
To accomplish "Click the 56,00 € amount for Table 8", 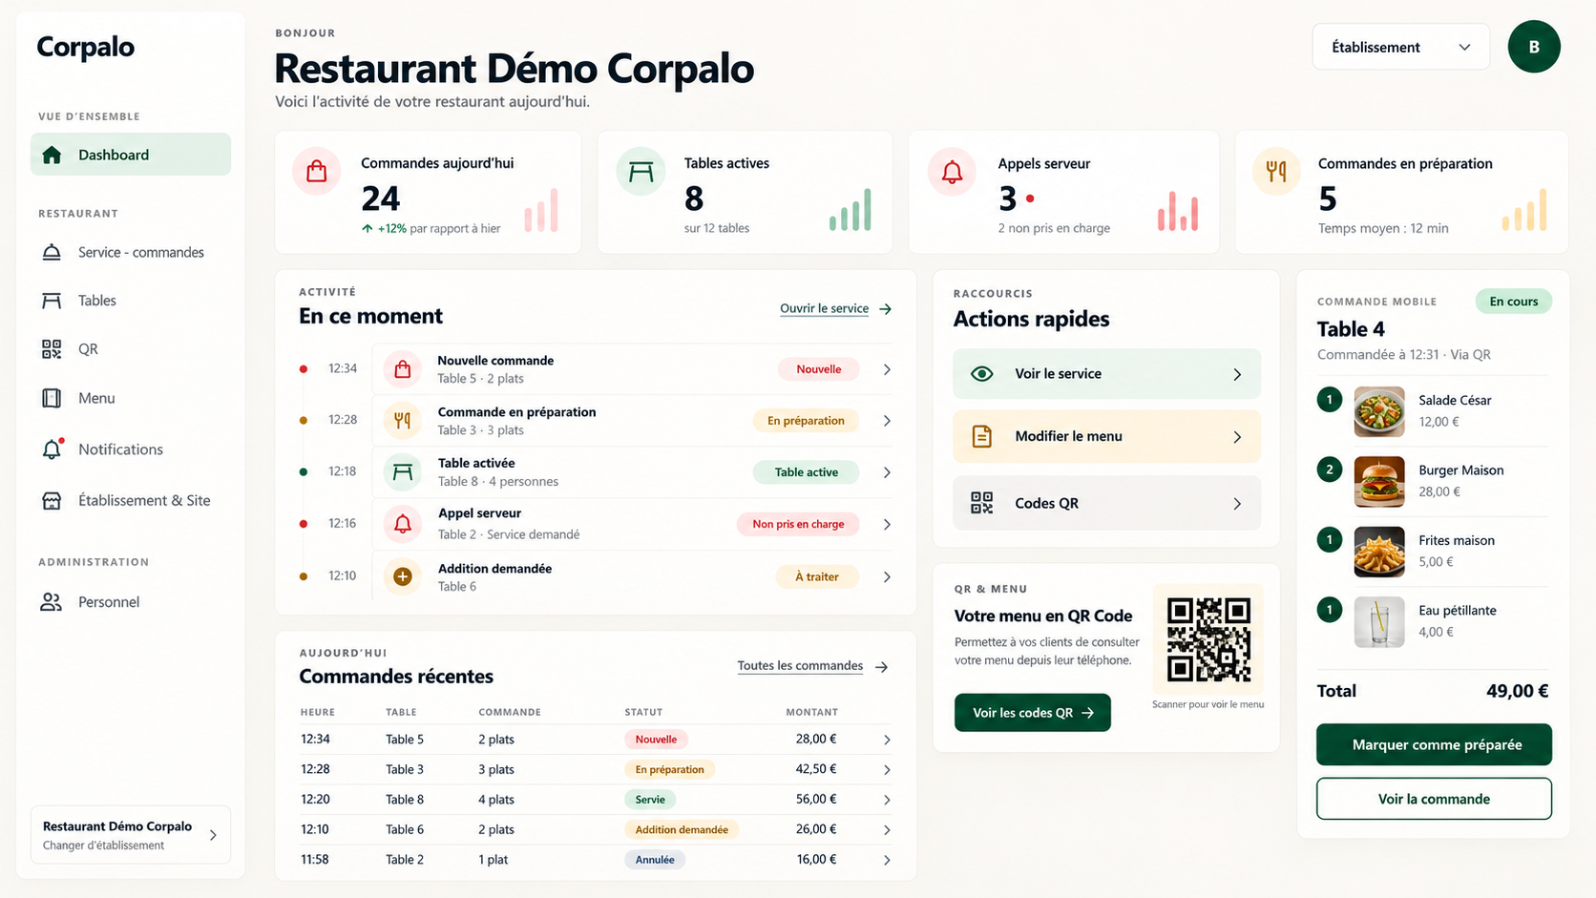I will tap(816, 799).
